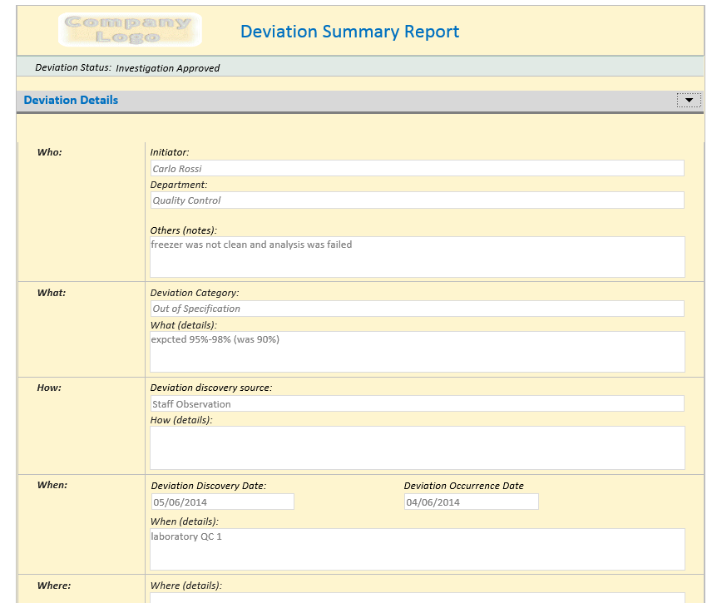
Task: Click the Deviation Discovery Date: label
Action: [x=209, y=486]
